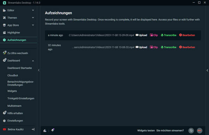Click the Zu Ultra wechseln label

click(18, 53)
